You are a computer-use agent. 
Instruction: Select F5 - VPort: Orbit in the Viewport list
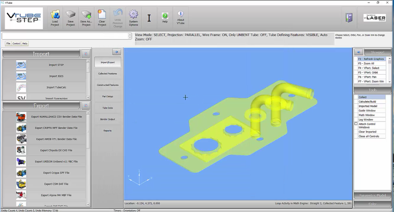(368, 72)
